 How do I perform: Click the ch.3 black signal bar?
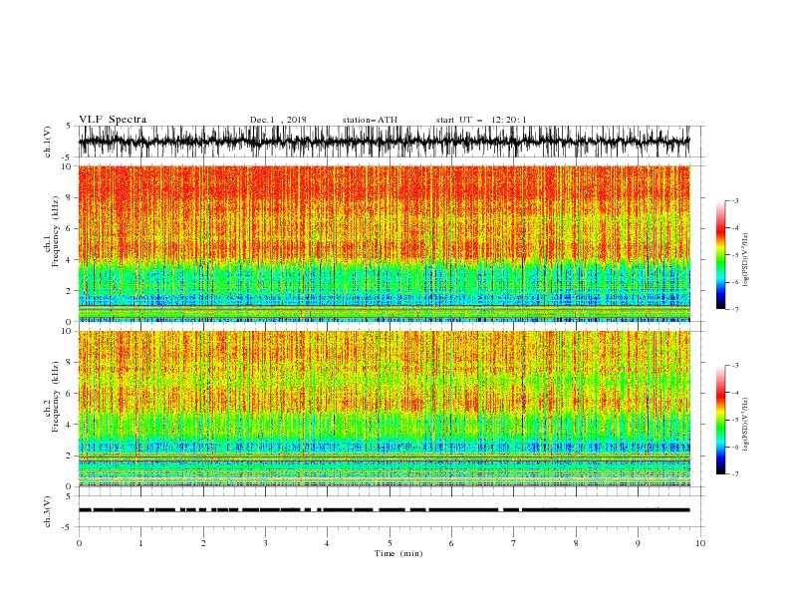(384, 510)
